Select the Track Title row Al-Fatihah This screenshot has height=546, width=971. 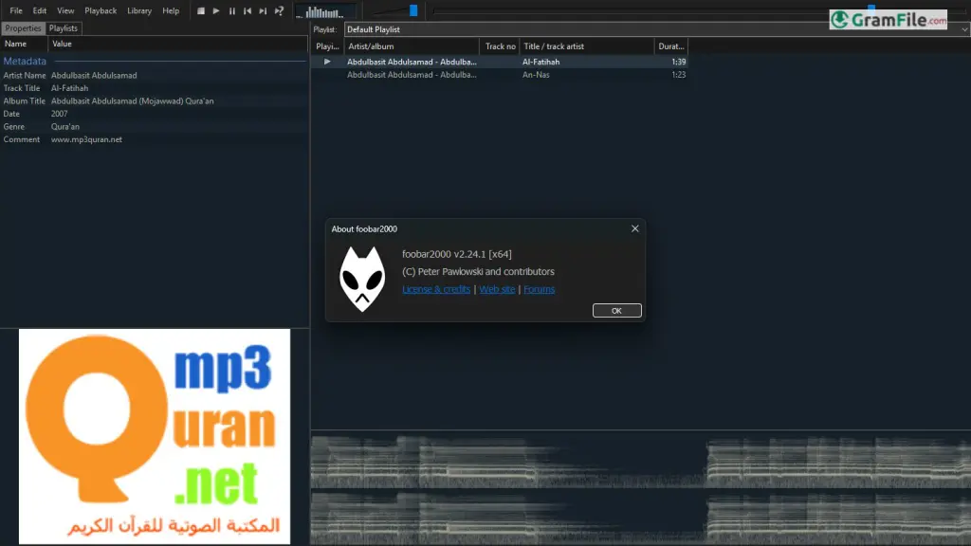[154, 88]
